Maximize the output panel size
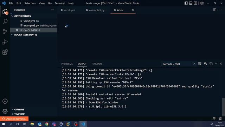 [x=216, y=64]
